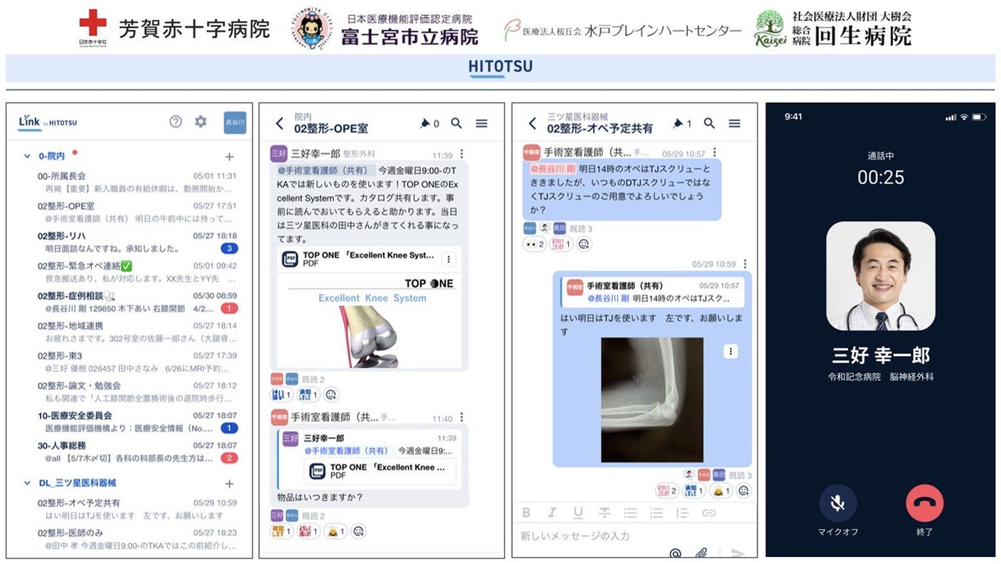Insert a link using the chain icon

coord(709,513)
